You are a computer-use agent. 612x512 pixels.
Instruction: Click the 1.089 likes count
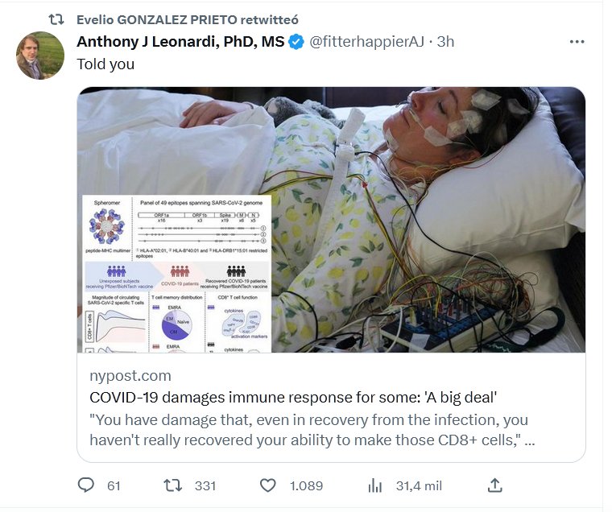click(306, 485)
